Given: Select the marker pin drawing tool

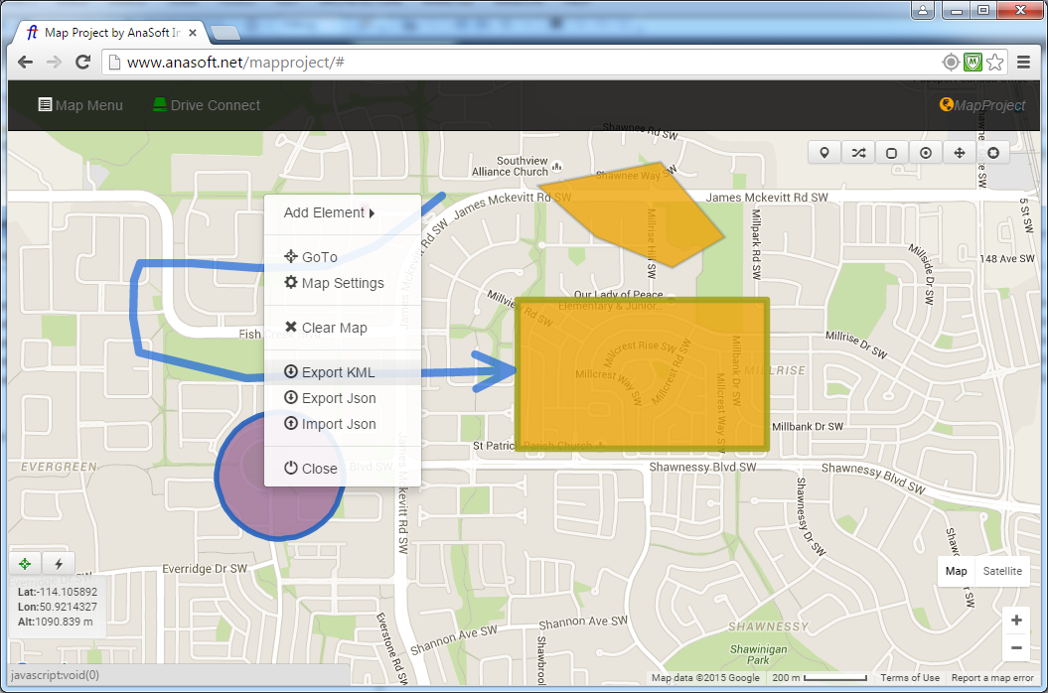Looking at the screenshot, I should (x=824, y=153).
